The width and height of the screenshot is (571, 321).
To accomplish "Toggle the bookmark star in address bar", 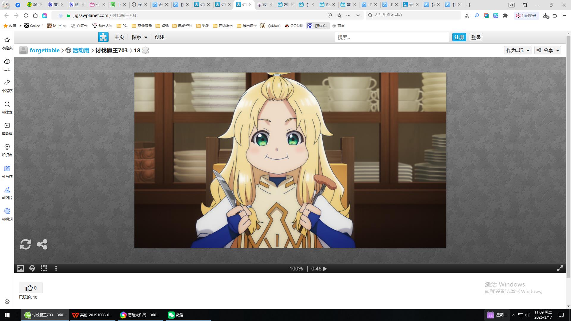I will coord(339,15).
